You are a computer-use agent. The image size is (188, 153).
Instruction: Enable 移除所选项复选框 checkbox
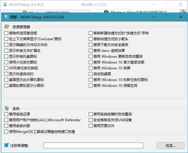(x=6, y=33)
